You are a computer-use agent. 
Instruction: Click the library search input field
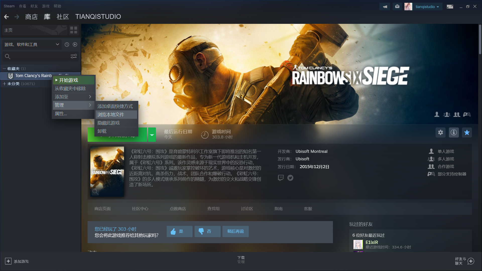(40, 56)
